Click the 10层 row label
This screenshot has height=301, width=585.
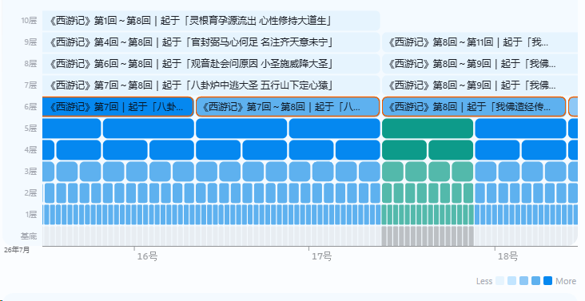(29, 21)
